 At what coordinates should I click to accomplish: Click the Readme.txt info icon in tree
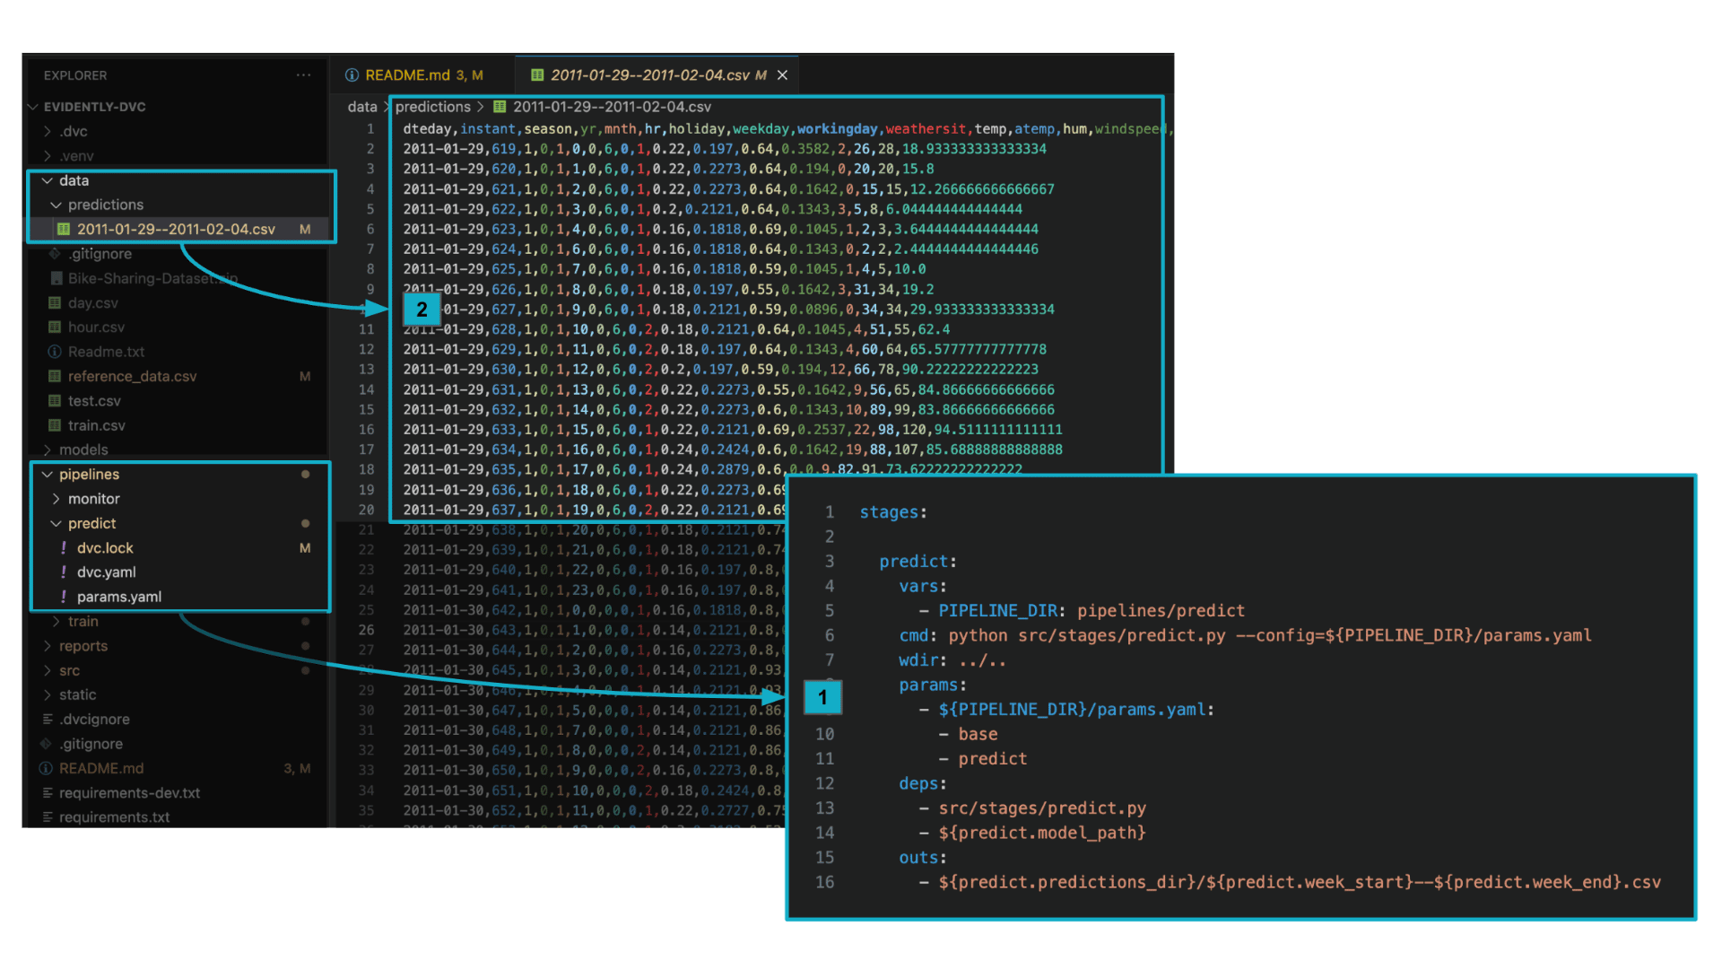click(x=55, y=353)
